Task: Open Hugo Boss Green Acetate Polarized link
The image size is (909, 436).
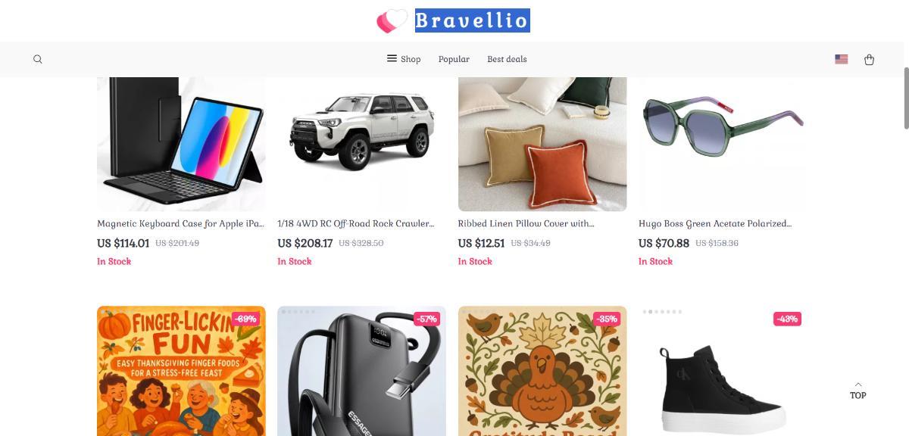Action: click(715, 224)
